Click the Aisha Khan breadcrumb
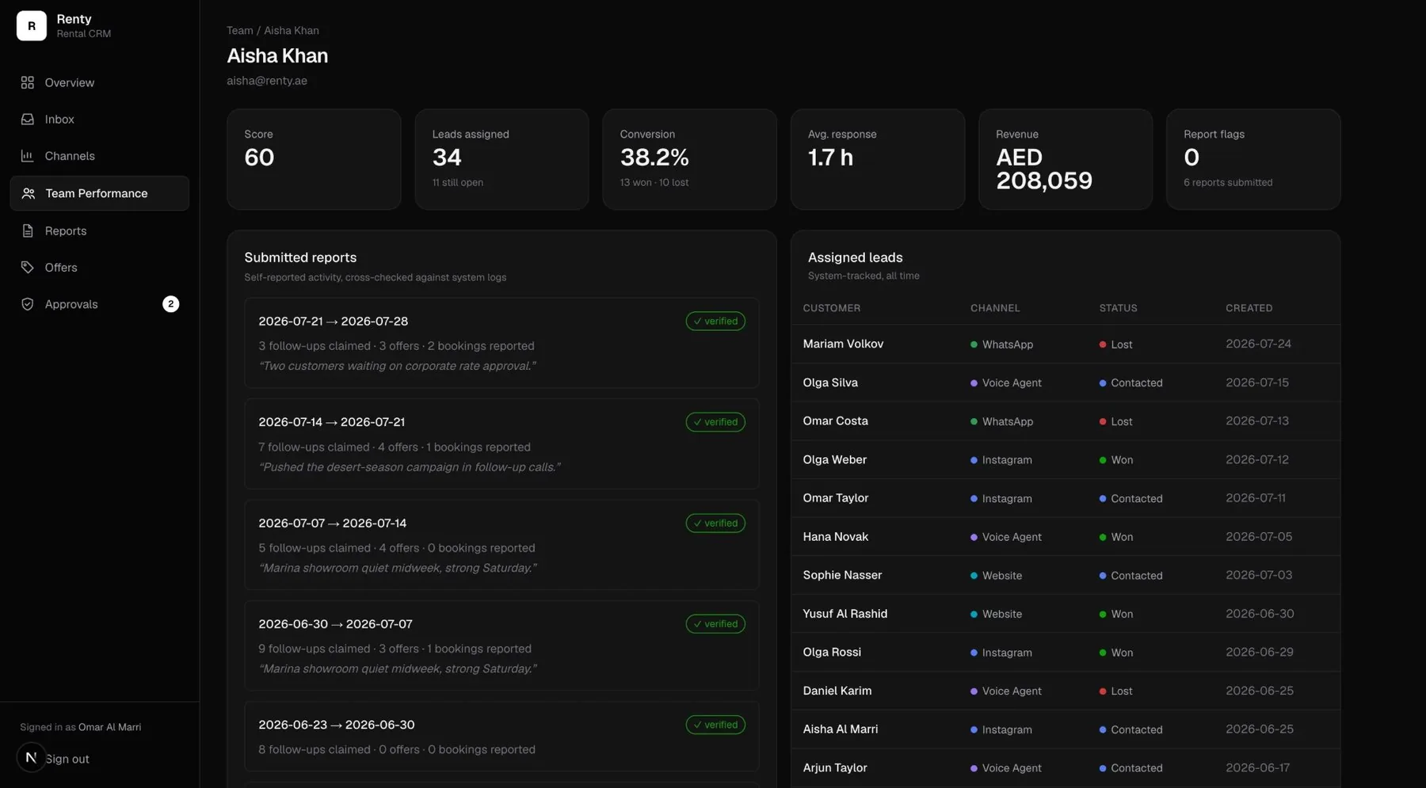 292,30
